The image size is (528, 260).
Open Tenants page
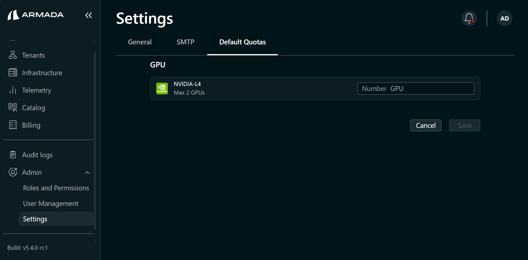(x=33, y=55)
